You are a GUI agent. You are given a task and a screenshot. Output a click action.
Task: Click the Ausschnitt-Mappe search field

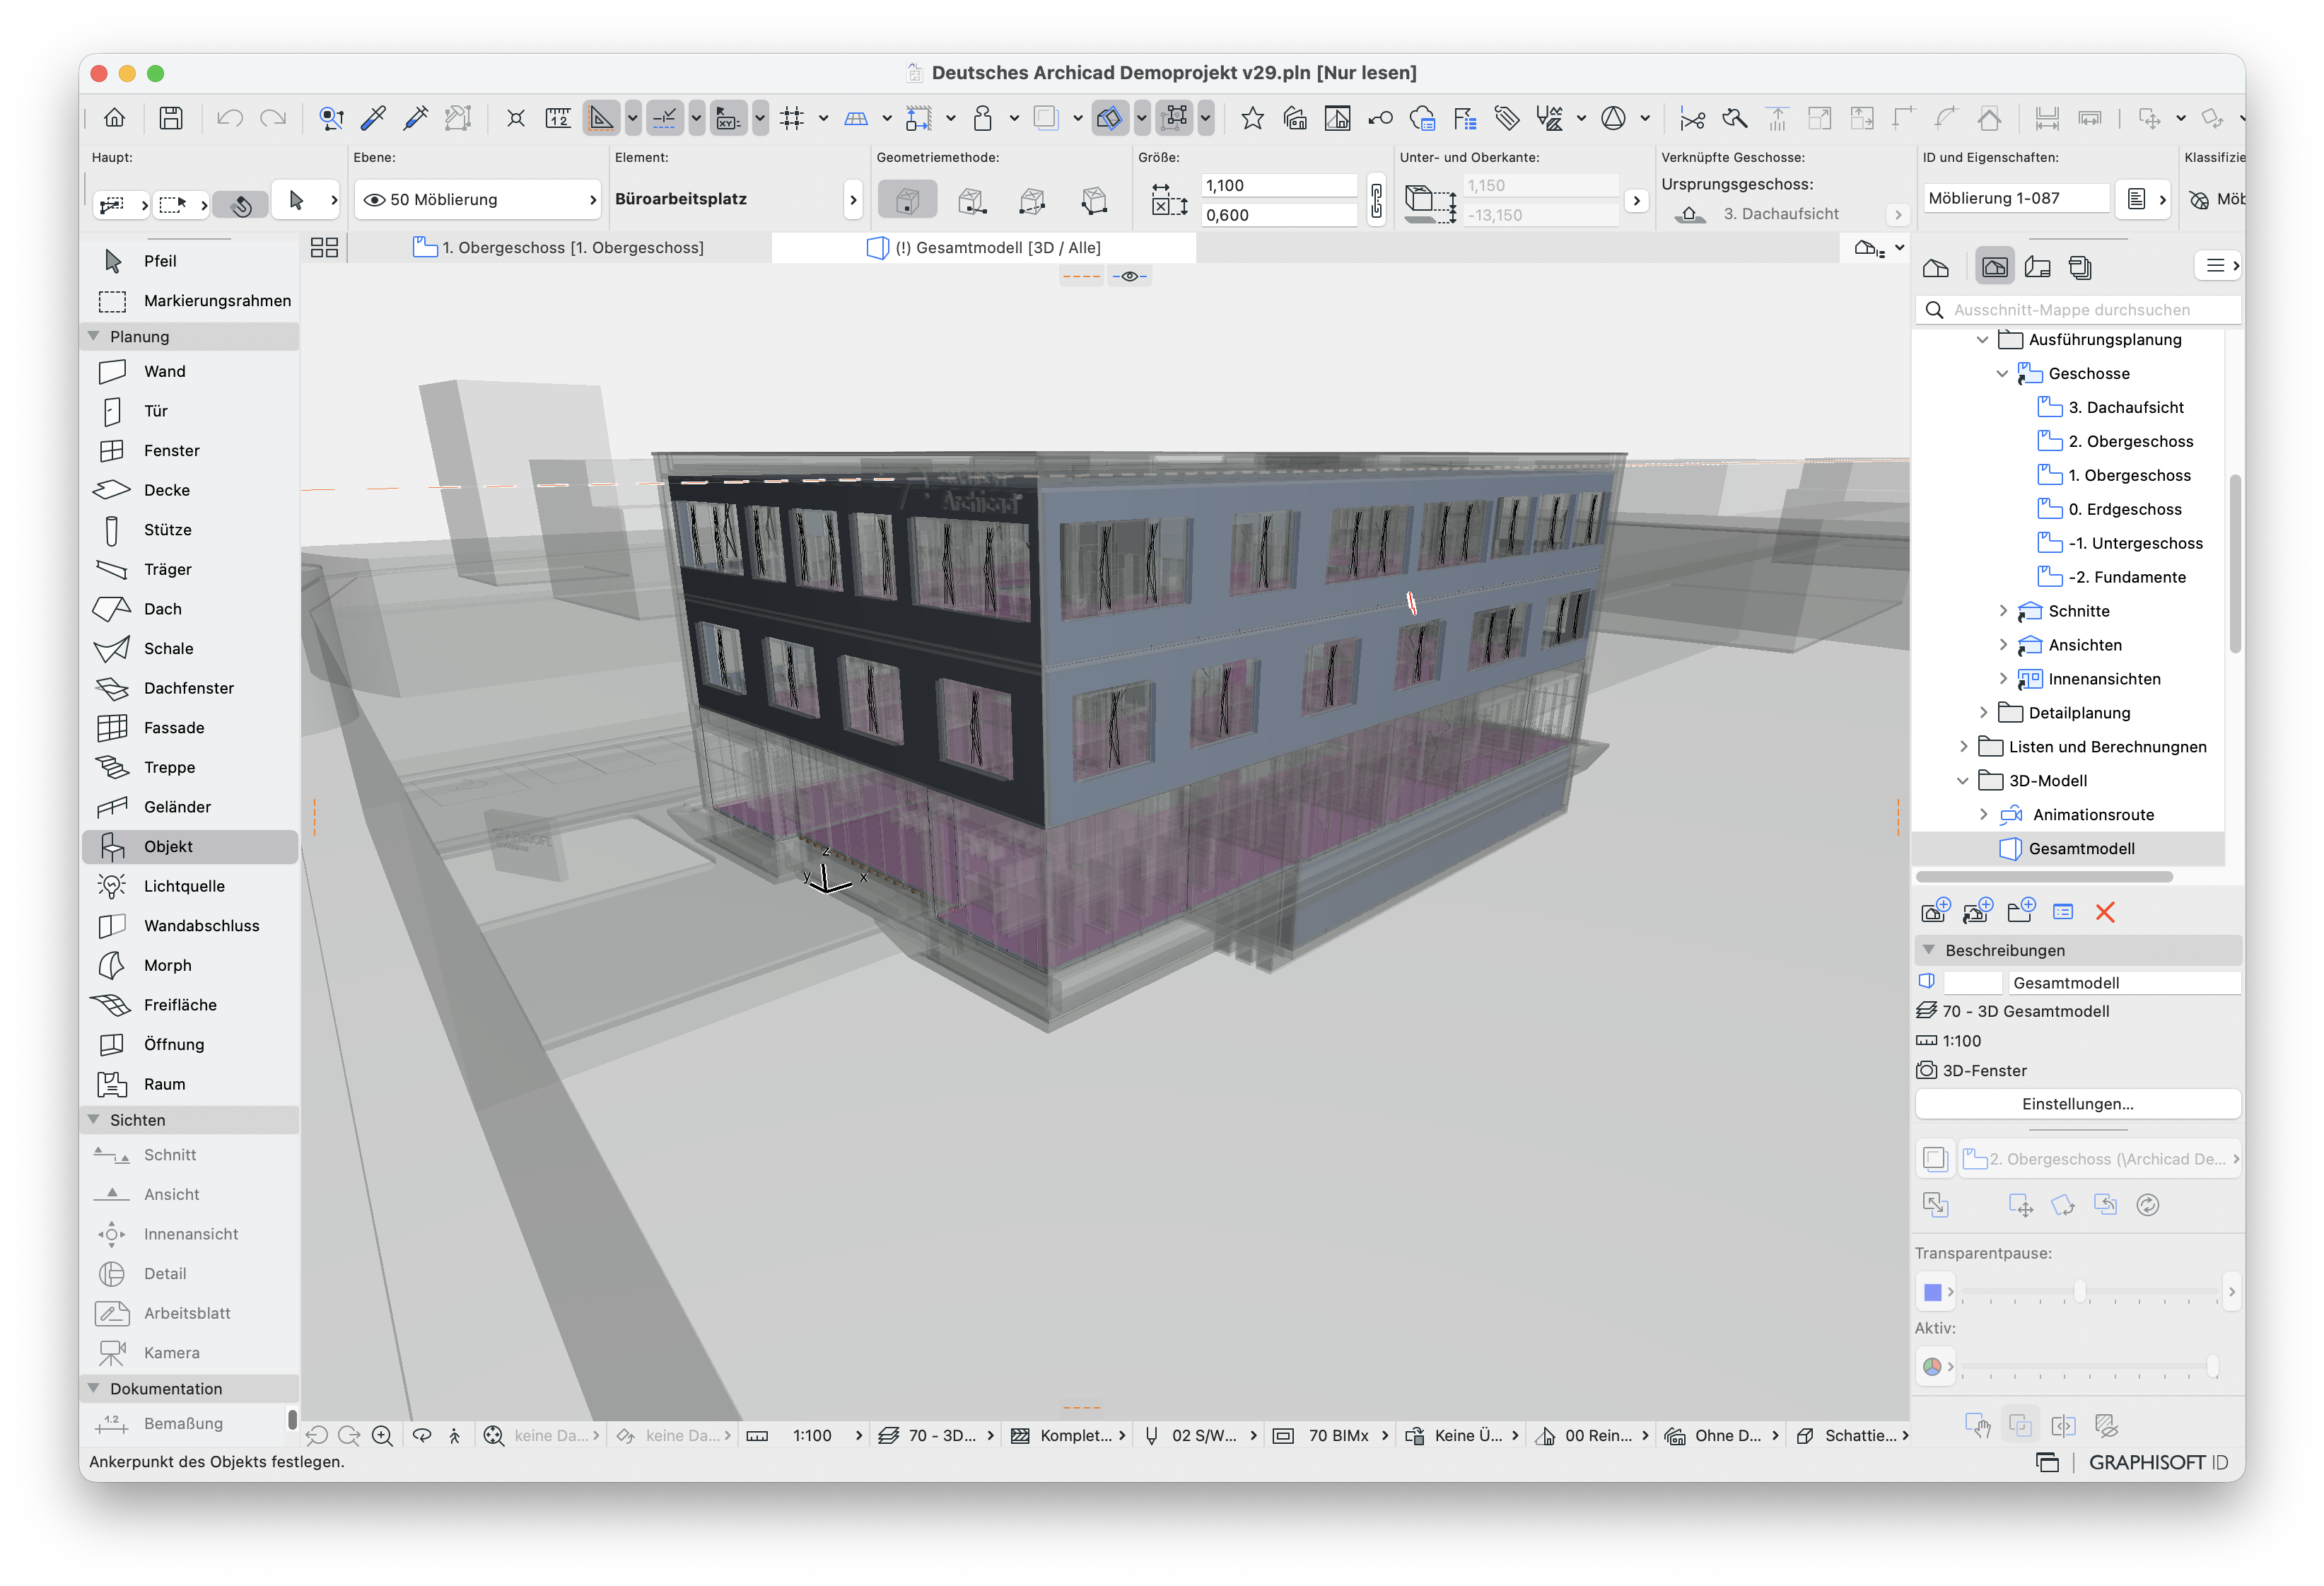2078,310
